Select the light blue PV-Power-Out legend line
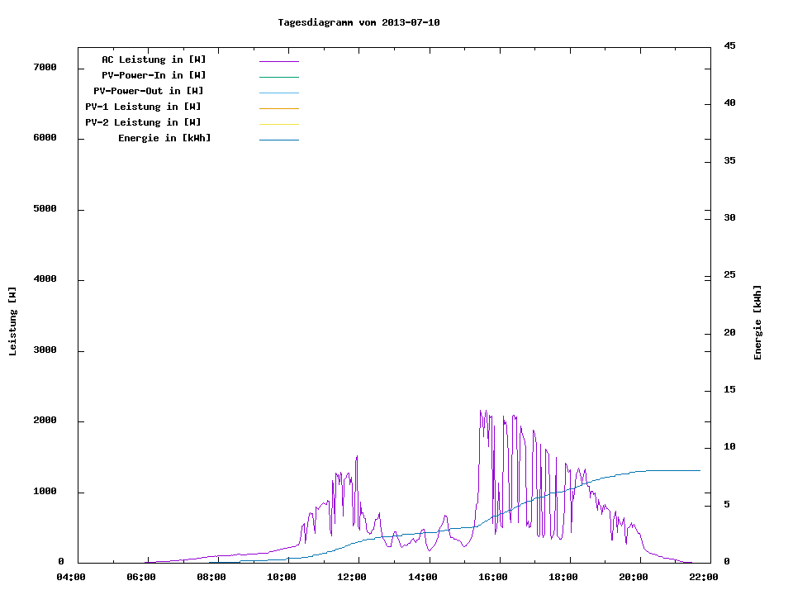The width and height of the screenshot is (793, 595). pyautogui.click(x=278, y=93)
